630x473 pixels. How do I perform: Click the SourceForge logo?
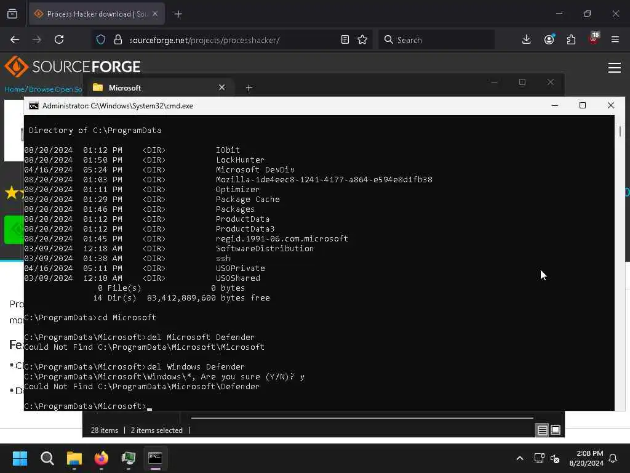point(73,67)
